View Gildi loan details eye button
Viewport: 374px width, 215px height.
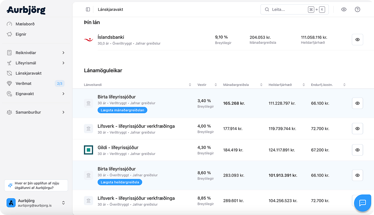pos(357,150)
